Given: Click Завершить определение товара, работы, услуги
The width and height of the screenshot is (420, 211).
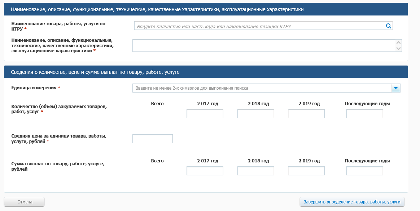Looking at the screenshot, I should tap(352, 202).
